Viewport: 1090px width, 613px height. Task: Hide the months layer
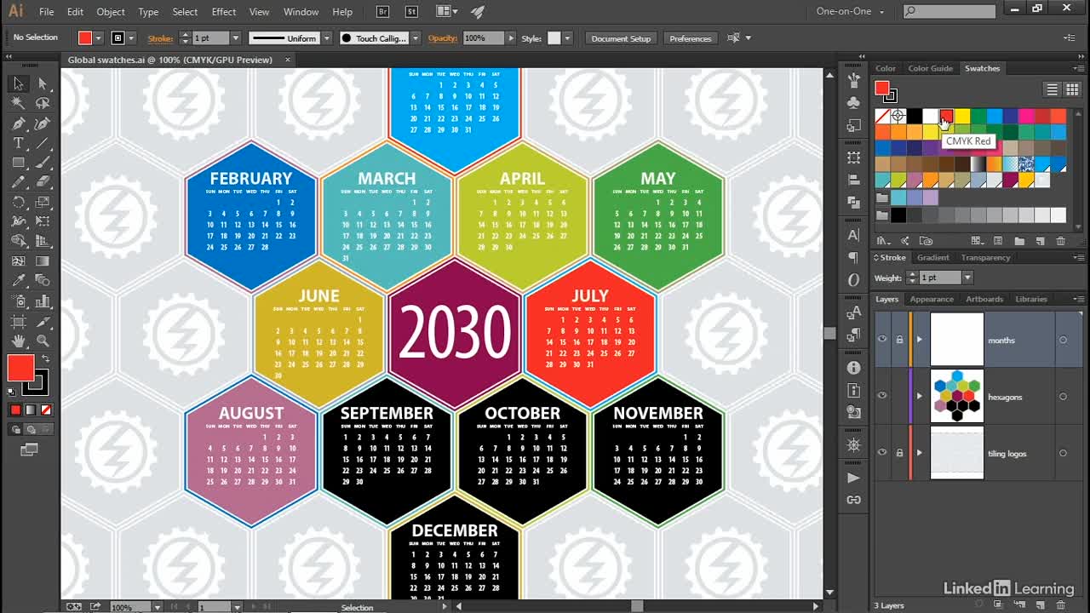point(882,340)
